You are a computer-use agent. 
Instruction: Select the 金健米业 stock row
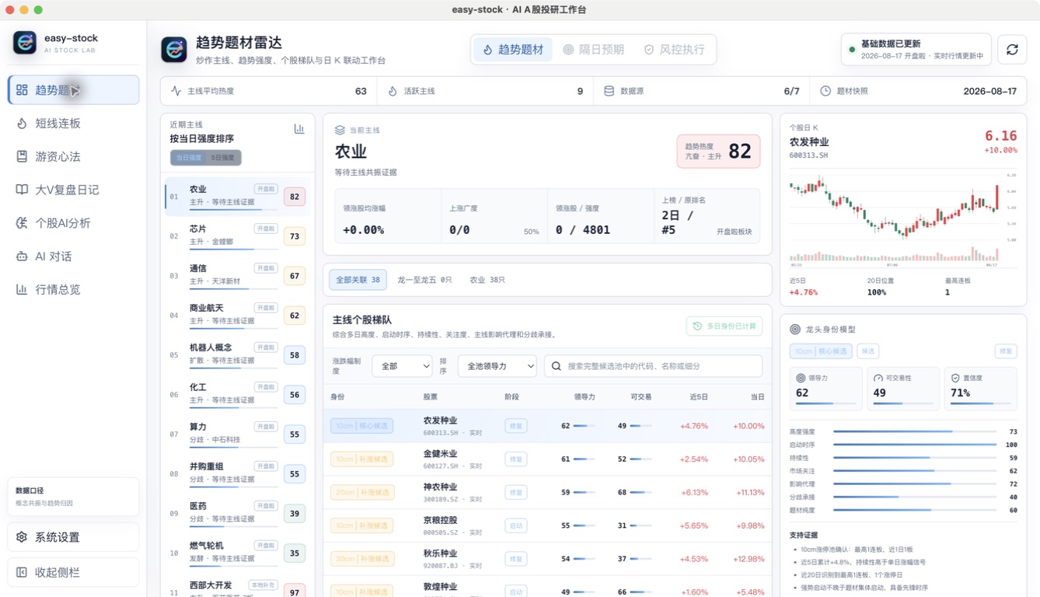pos(547,459)
